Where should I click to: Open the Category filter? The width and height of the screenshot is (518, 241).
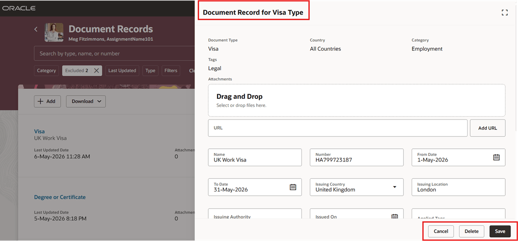46,71
